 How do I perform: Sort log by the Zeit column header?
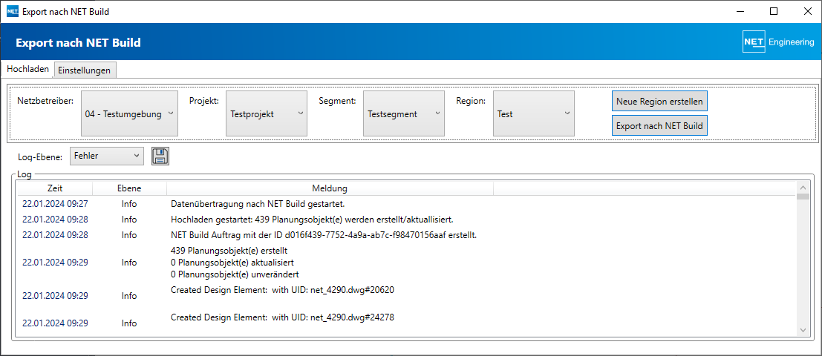click(54, 188)
